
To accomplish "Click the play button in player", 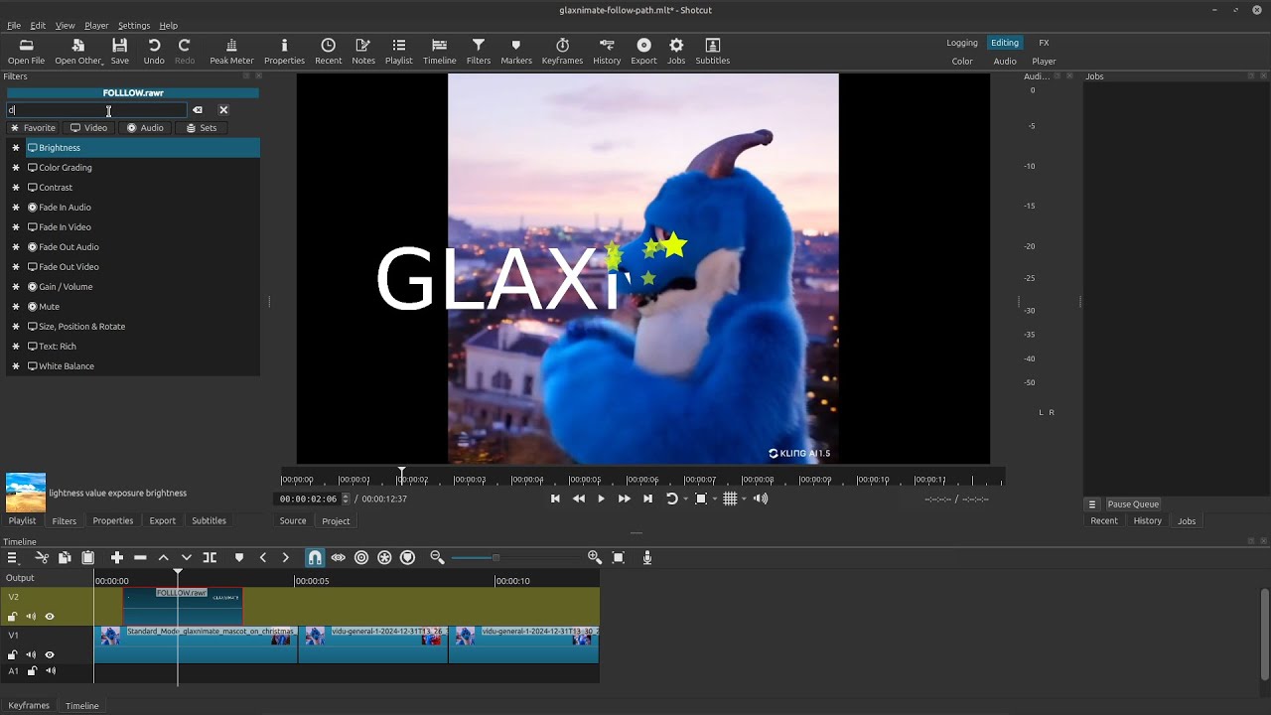I will tap(601, 499).
